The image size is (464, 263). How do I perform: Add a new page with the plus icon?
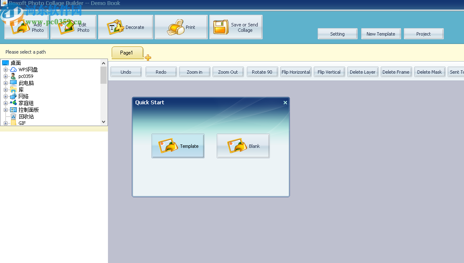(148, 57)
